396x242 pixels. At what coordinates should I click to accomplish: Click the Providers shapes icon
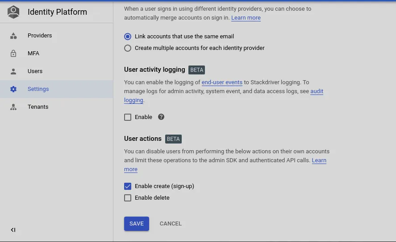pos(13,36)
